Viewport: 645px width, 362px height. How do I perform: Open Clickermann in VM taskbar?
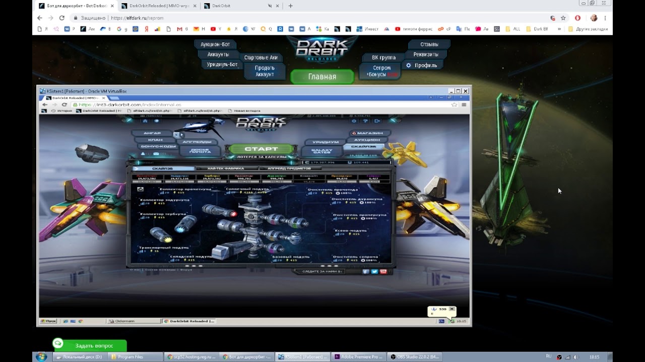point(134,321)
